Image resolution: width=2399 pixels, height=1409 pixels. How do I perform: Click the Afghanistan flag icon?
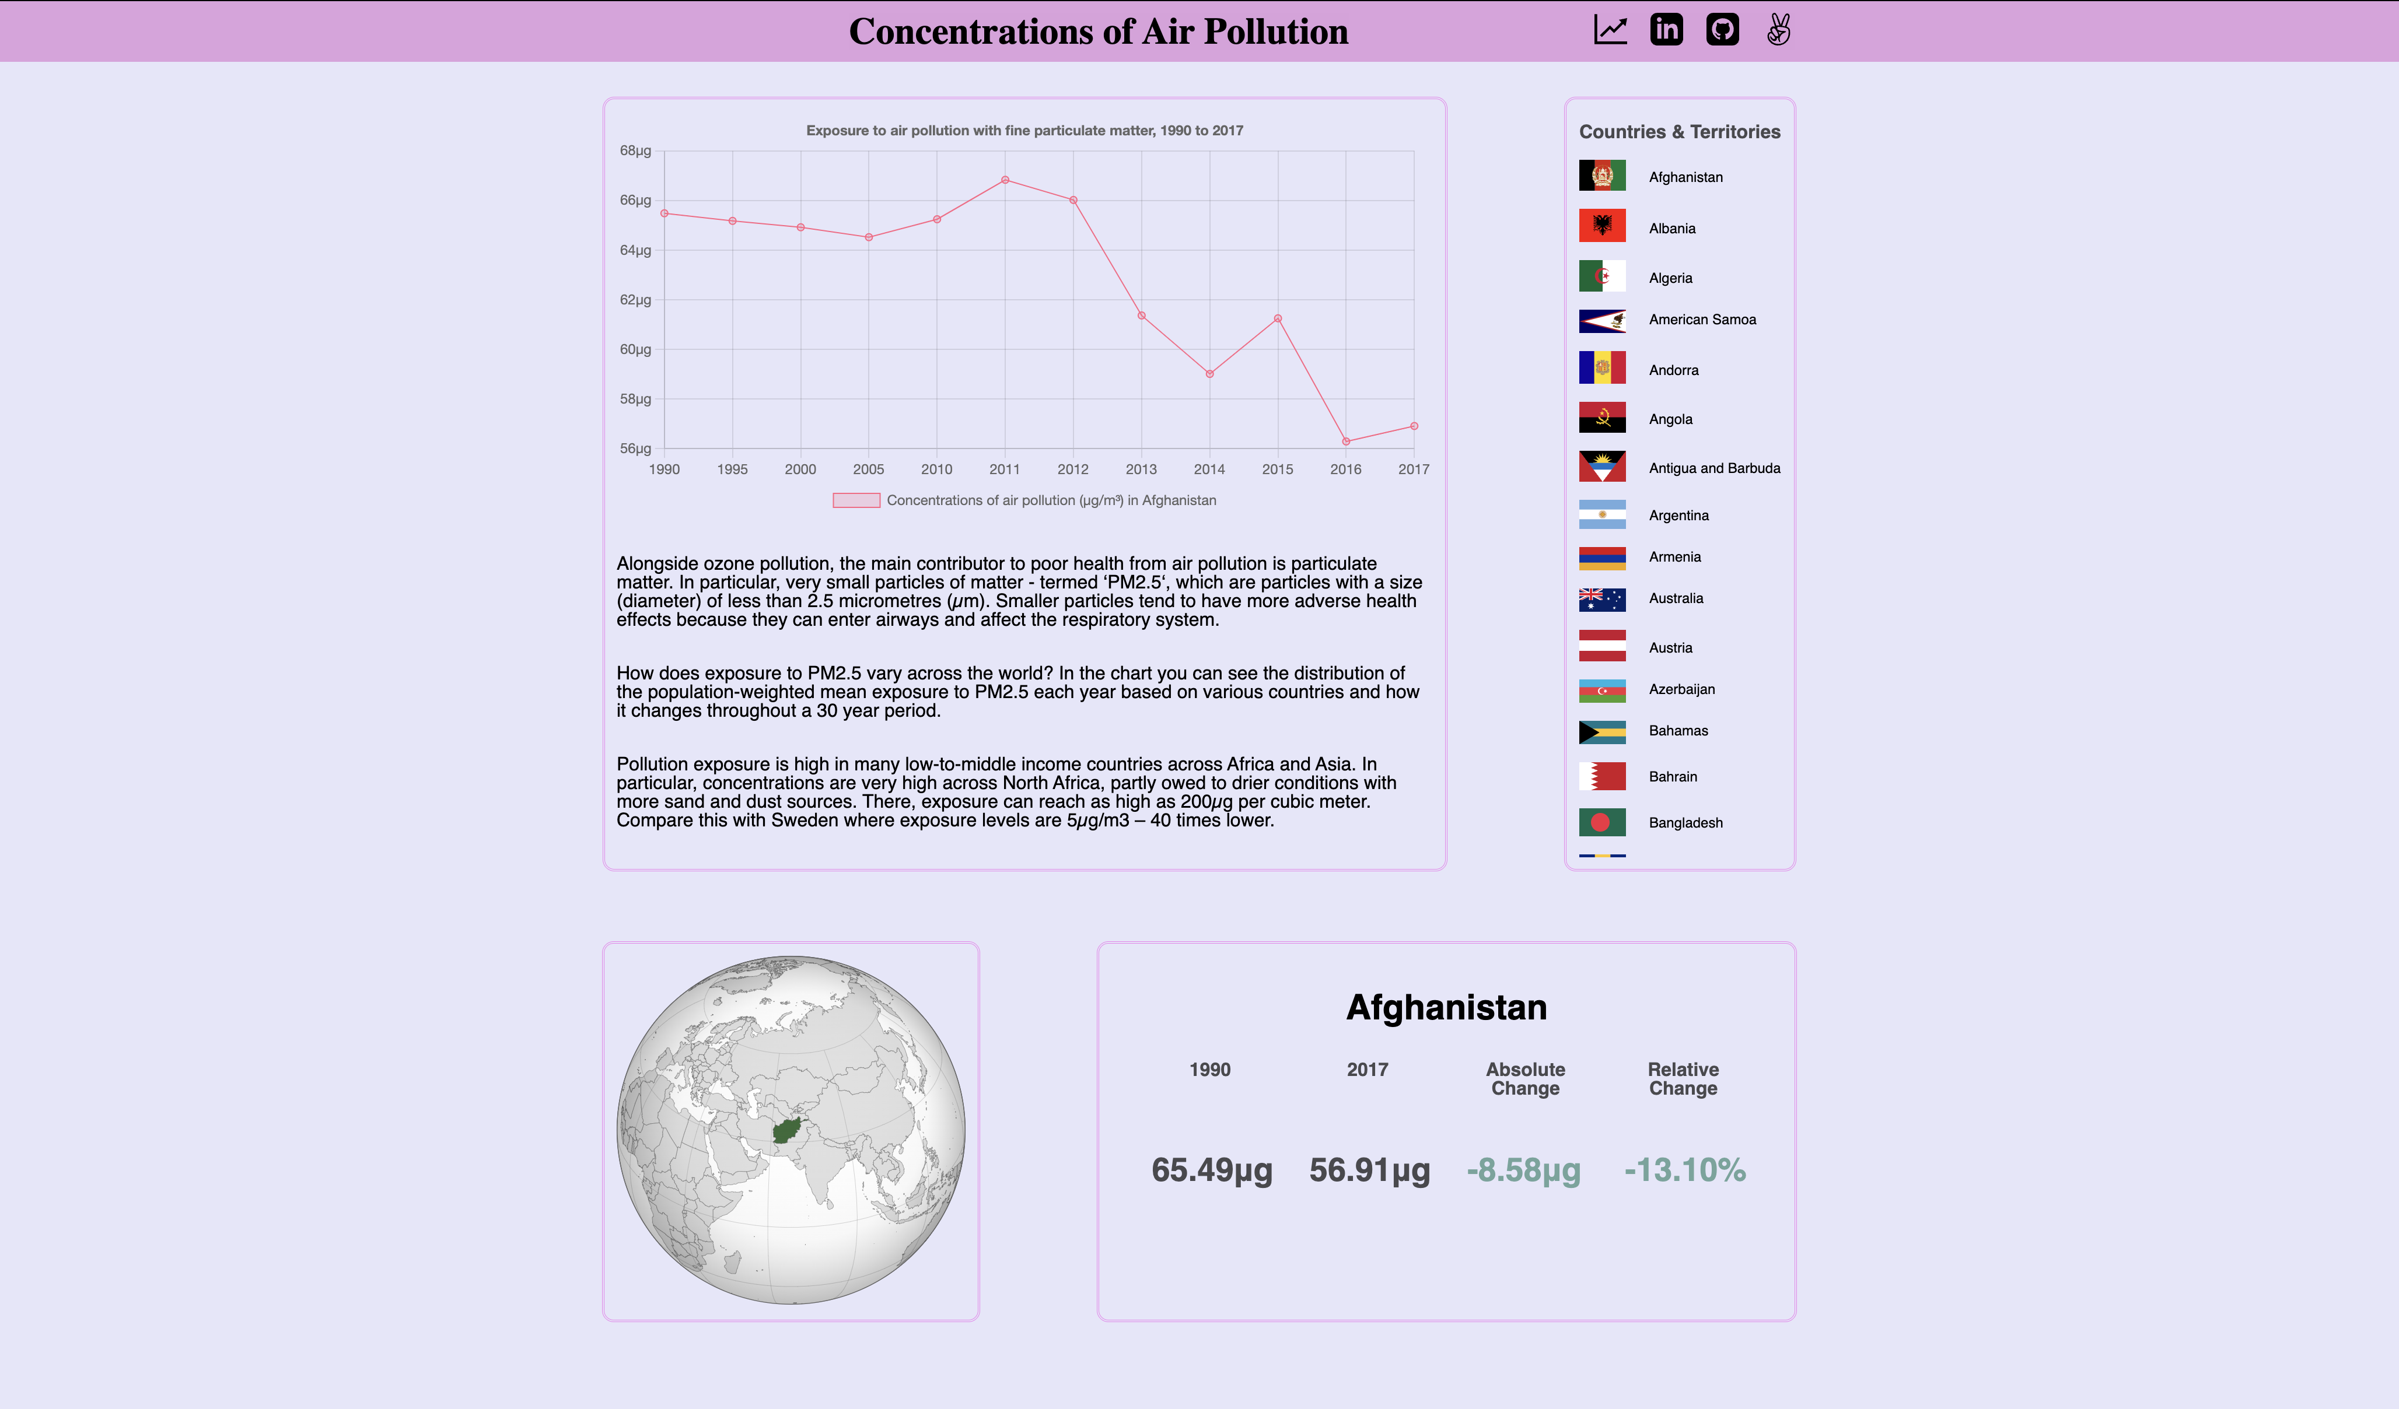click(1602, 176)
